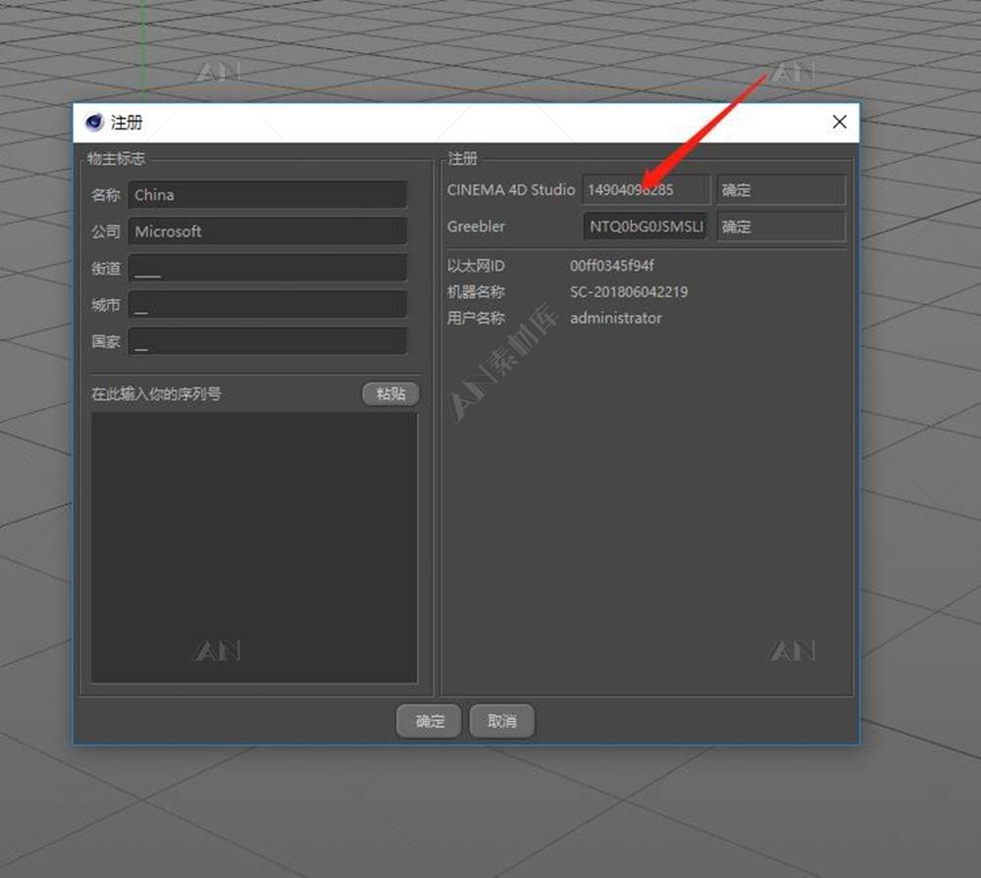This screenshot has width=981, height=878.
Task: Click the 以太网ID label
Action: pos(476,265)
